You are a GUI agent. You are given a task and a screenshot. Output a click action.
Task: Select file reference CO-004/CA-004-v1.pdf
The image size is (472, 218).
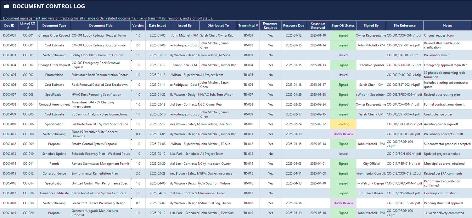[x=405, y=104]
